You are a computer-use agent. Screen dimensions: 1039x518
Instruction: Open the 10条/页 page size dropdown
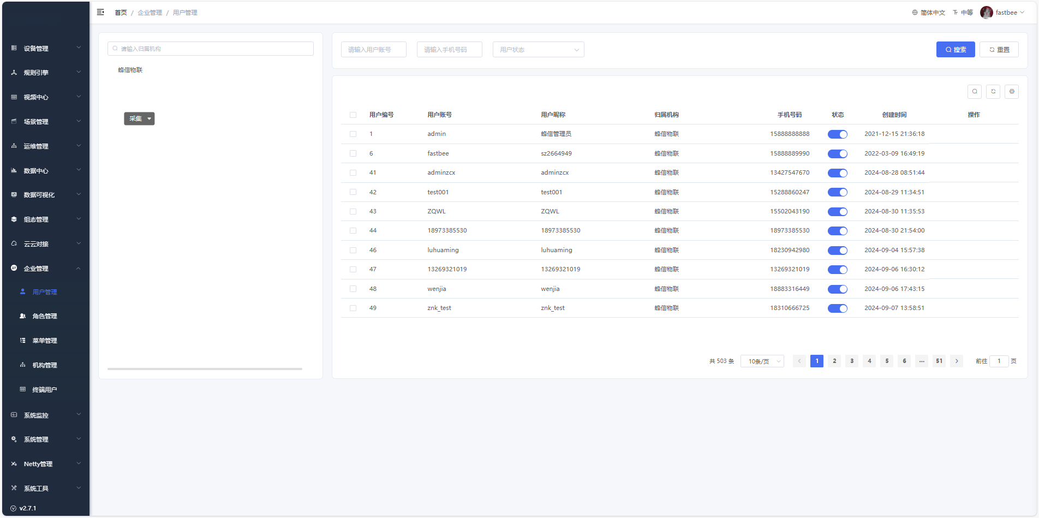click(762, 361)
